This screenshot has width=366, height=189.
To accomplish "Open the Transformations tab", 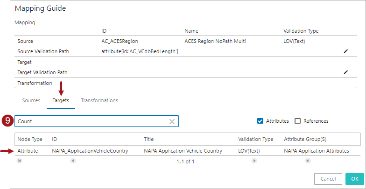I will (99, 100).
